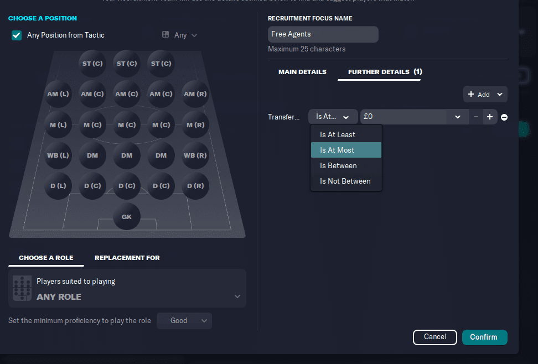
Task: Select the D (R) position on the pitch
Action: point(195,186)
